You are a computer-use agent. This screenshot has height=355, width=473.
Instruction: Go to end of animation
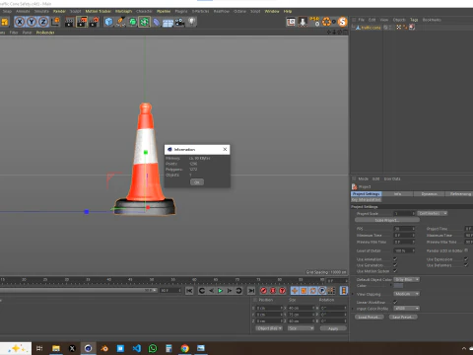click(251, 291)
